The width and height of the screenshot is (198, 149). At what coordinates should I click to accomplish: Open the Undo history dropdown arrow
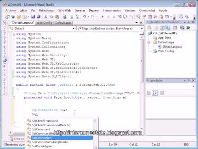88,17
